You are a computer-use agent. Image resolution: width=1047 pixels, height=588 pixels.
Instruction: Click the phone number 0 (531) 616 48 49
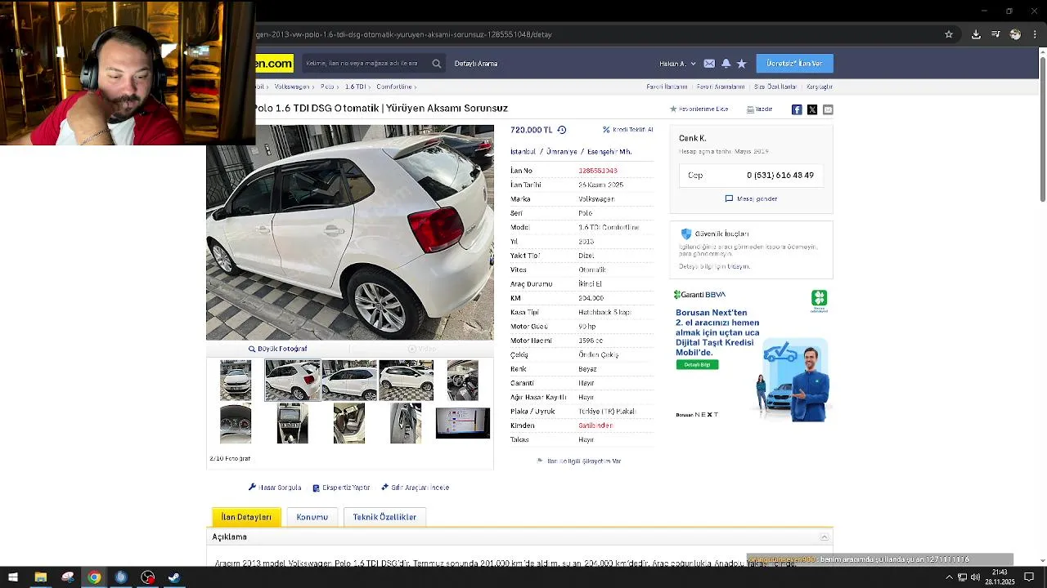pos(780,176)
